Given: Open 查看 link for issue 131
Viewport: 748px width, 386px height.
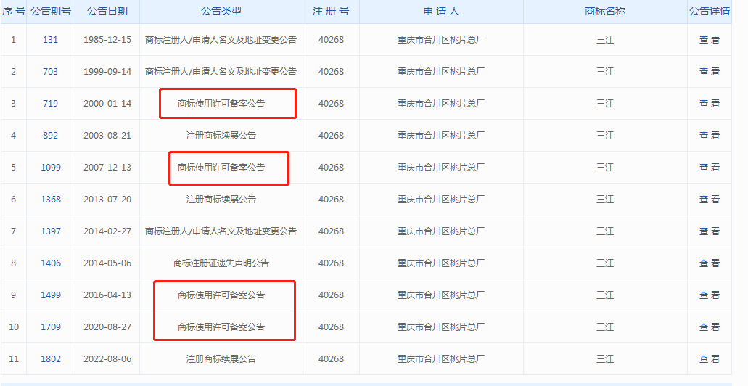Looking at the screenshot, I should 710,40.
